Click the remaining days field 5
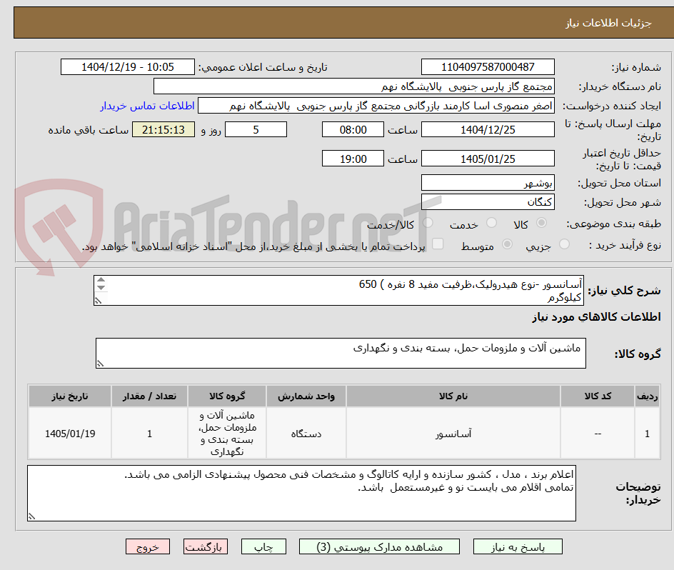The image size is (674, 570). click(256, 129)
